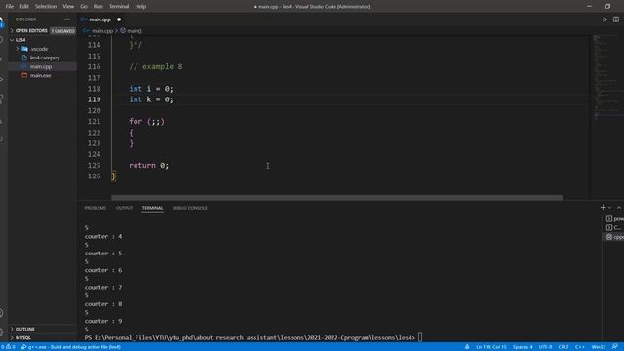
Task: Click the C++ language mode indicator
Action: pos(579,347)
